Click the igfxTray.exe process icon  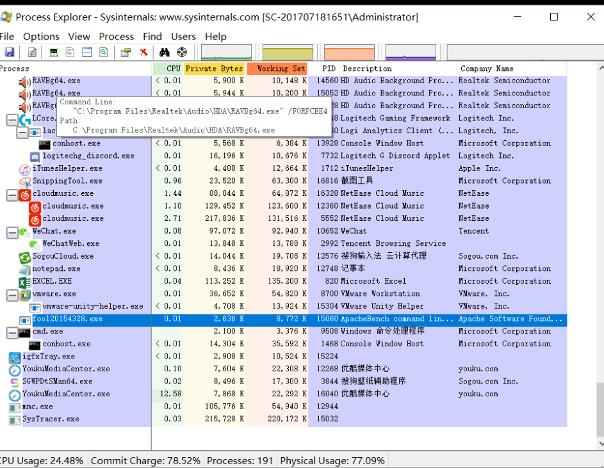[x=15, y=357]
